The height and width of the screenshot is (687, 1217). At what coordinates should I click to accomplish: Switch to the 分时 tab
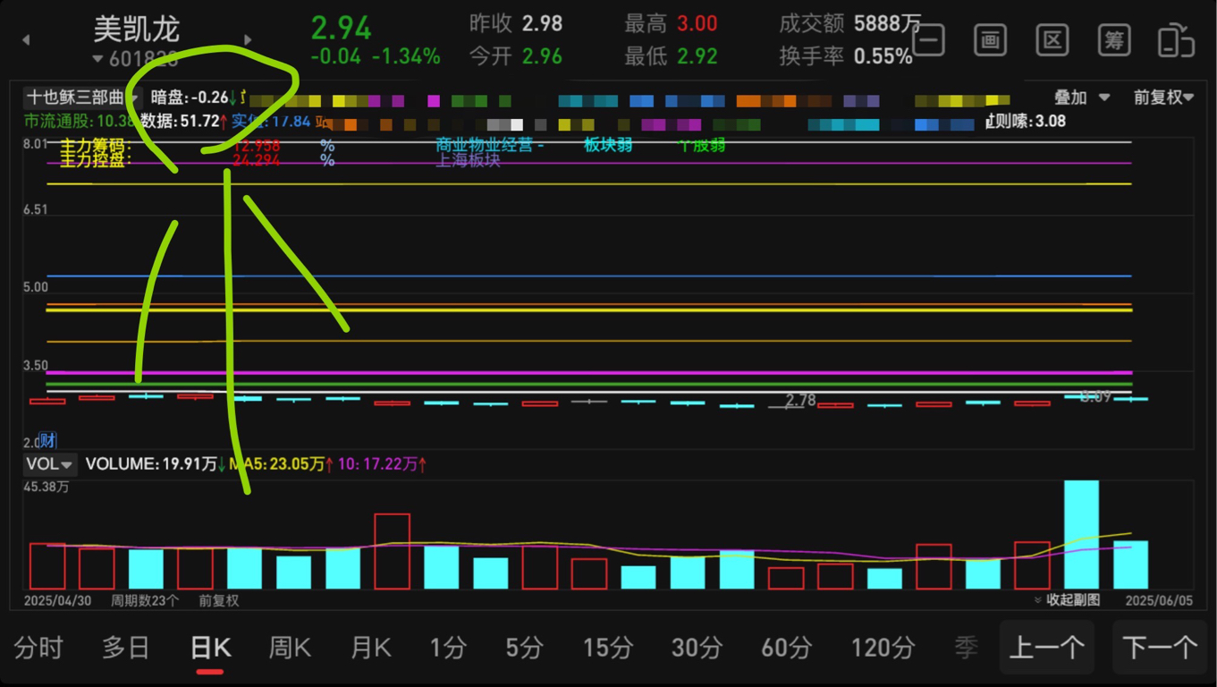38,648
